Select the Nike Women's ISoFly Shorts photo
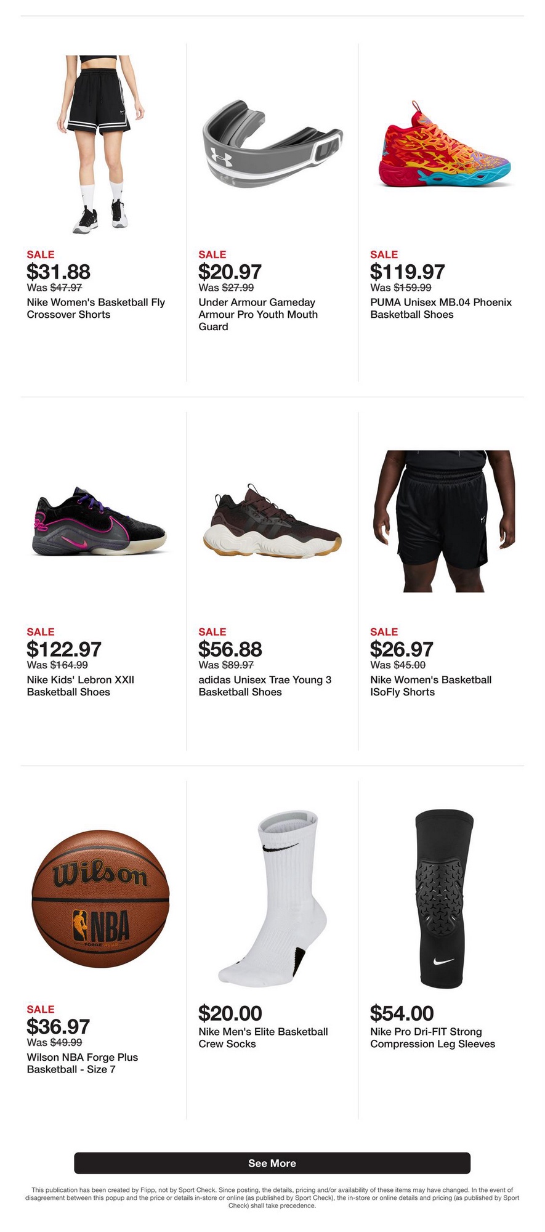The image size is (545, 1232). (x=444, y=521)
